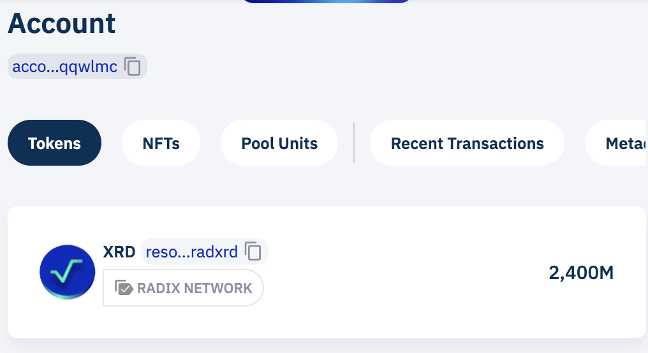The height and width of the screenshot is (353, 648).
Task: Select the Tokens tab
Action: coord(55,143)
